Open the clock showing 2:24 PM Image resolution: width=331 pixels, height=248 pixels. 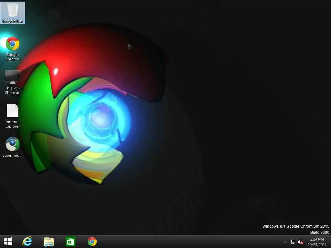click(317, 239)
